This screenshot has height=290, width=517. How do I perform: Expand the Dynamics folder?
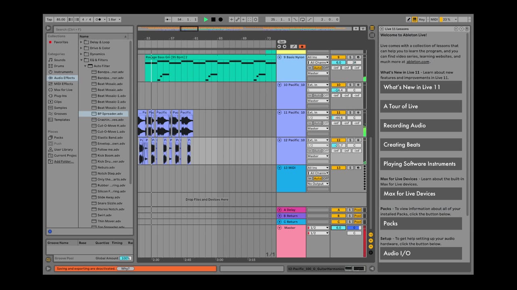[x=81, y=54]
